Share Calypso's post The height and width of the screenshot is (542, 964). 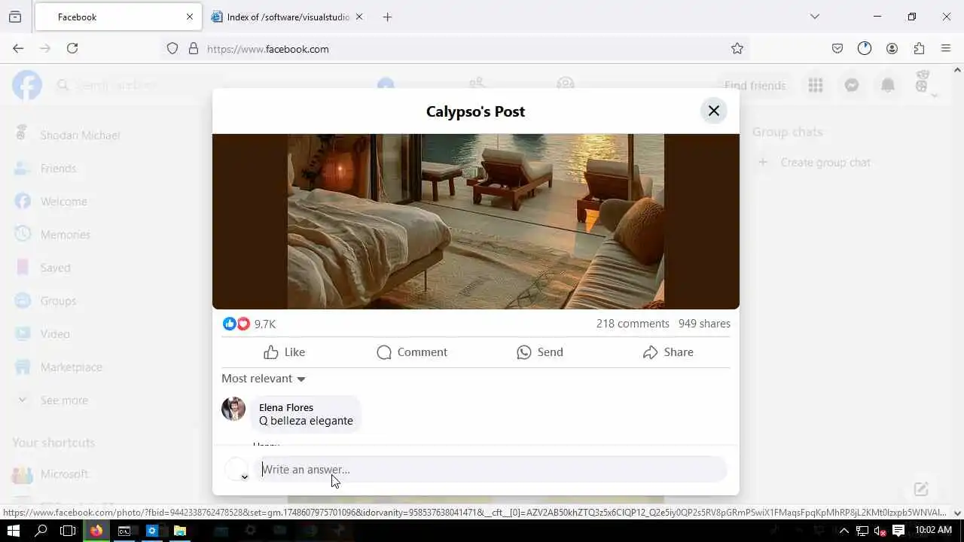click(668, 352)
